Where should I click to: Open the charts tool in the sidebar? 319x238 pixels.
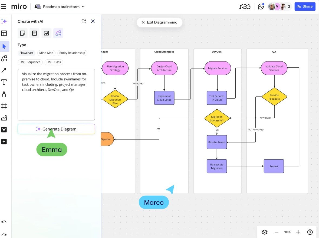(x=4, y=118)
